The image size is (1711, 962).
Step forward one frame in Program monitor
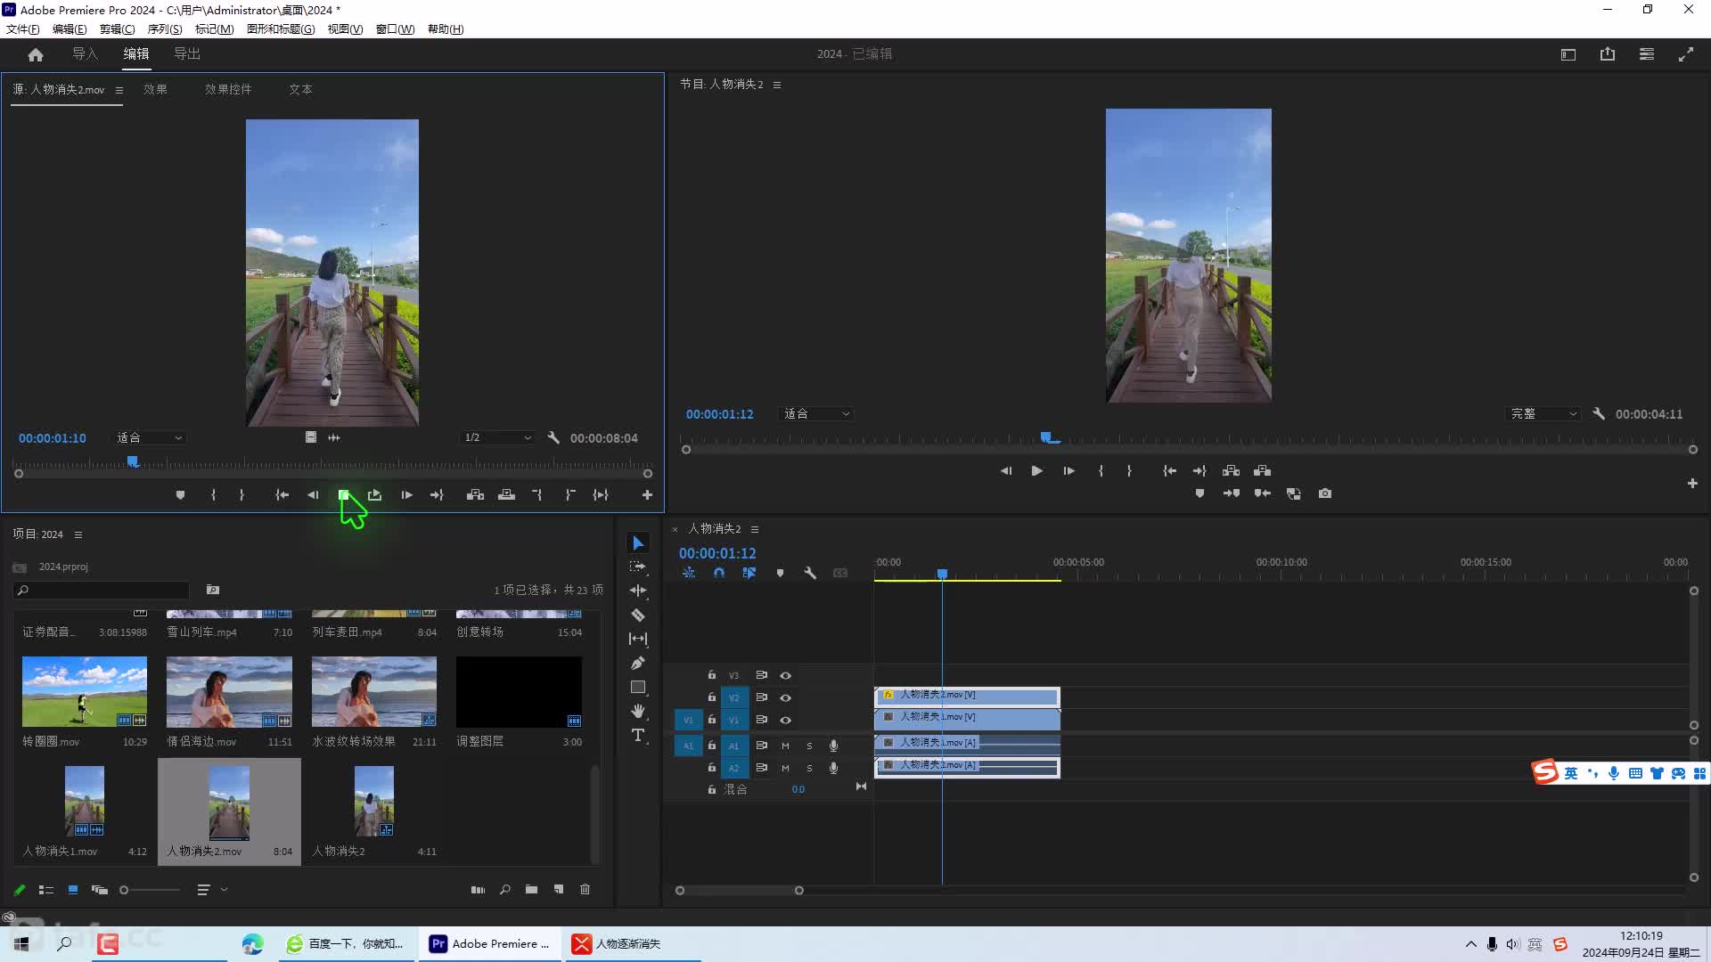click(1069, 470)
